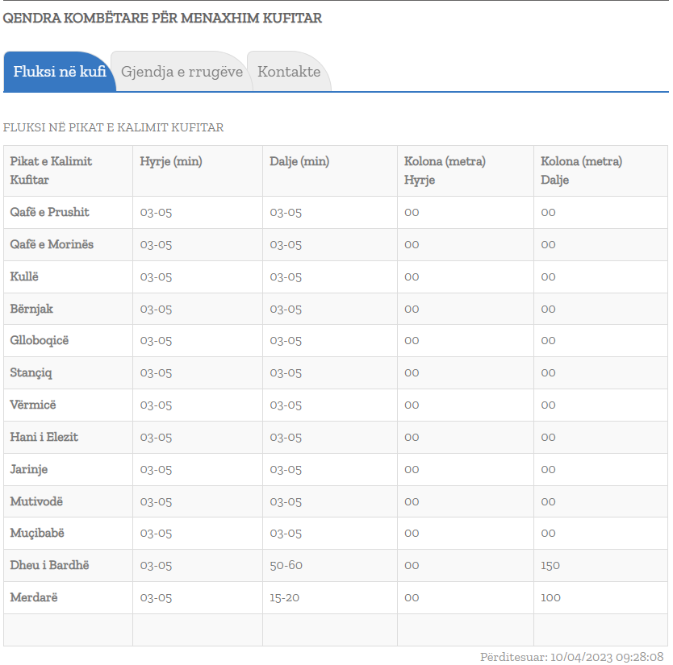The image size is (673, 665).
Task: Select the Jarinje row name
Action: (28, 469)
